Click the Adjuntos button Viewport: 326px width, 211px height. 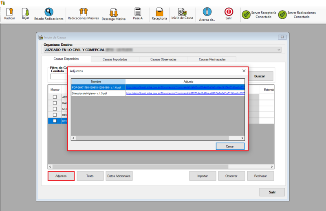[x=61, y=176]
